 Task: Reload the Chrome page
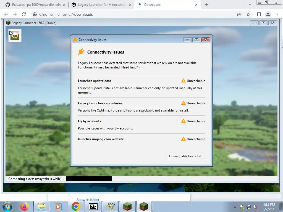coord(24,14)
